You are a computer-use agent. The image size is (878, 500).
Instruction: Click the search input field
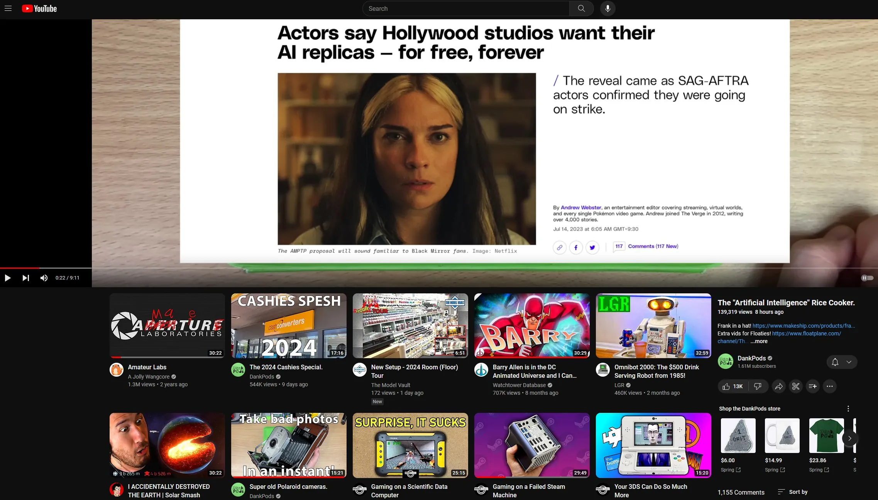point(465,8)
